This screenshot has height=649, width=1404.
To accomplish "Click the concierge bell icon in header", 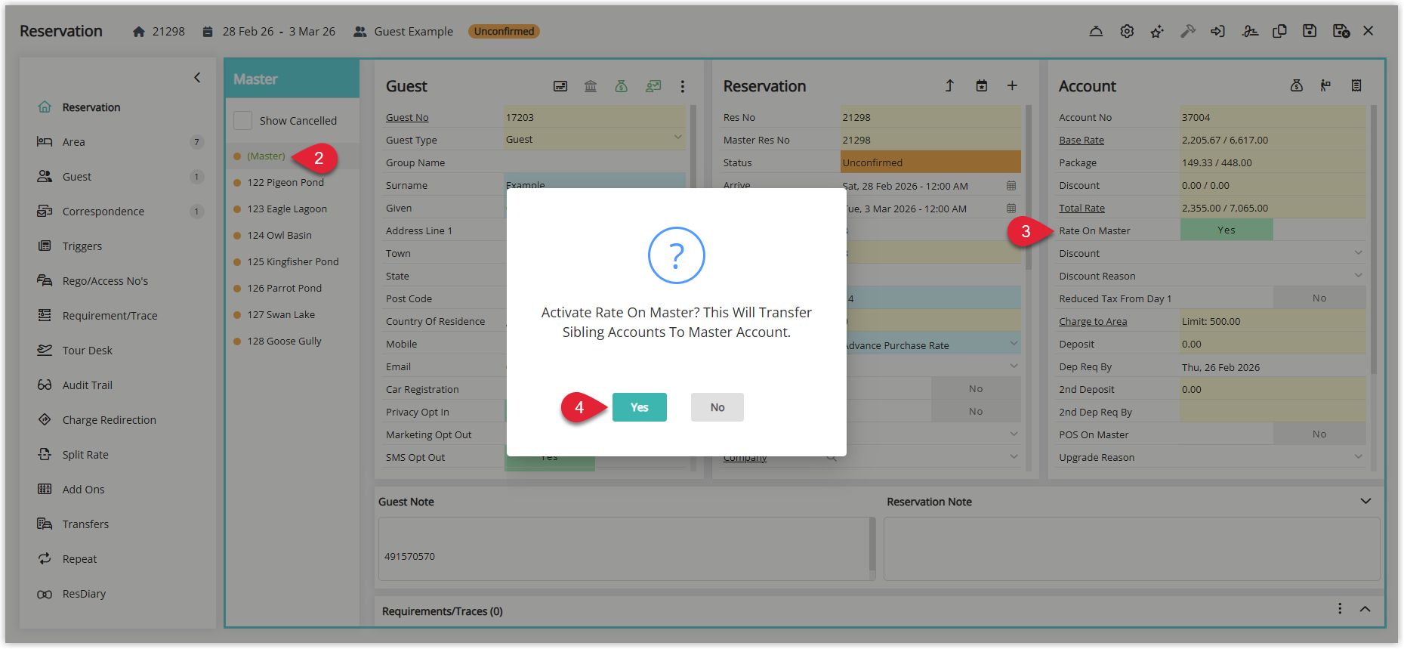I will coord(1096,31).
